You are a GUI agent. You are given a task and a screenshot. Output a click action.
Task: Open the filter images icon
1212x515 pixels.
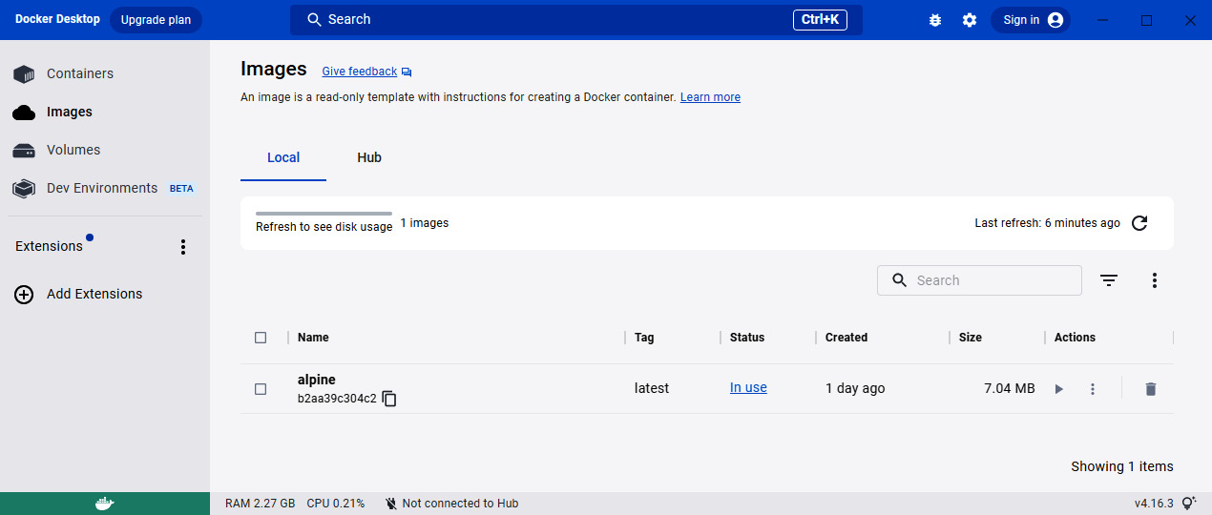(1109, 280)
